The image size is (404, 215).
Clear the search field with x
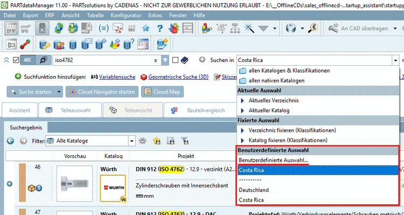tap(156, 60)
